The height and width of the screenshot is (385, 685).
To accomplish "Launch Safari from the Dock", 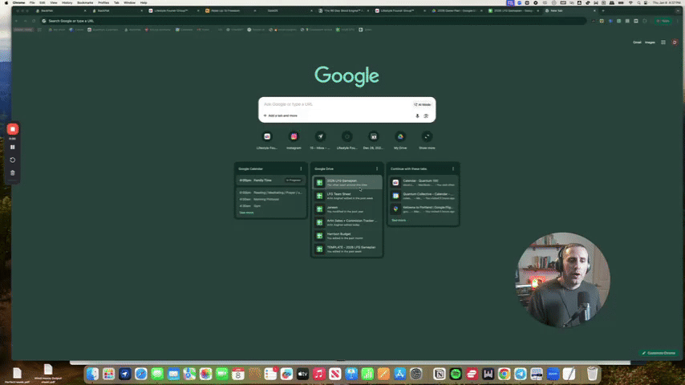I will [141, 374].
